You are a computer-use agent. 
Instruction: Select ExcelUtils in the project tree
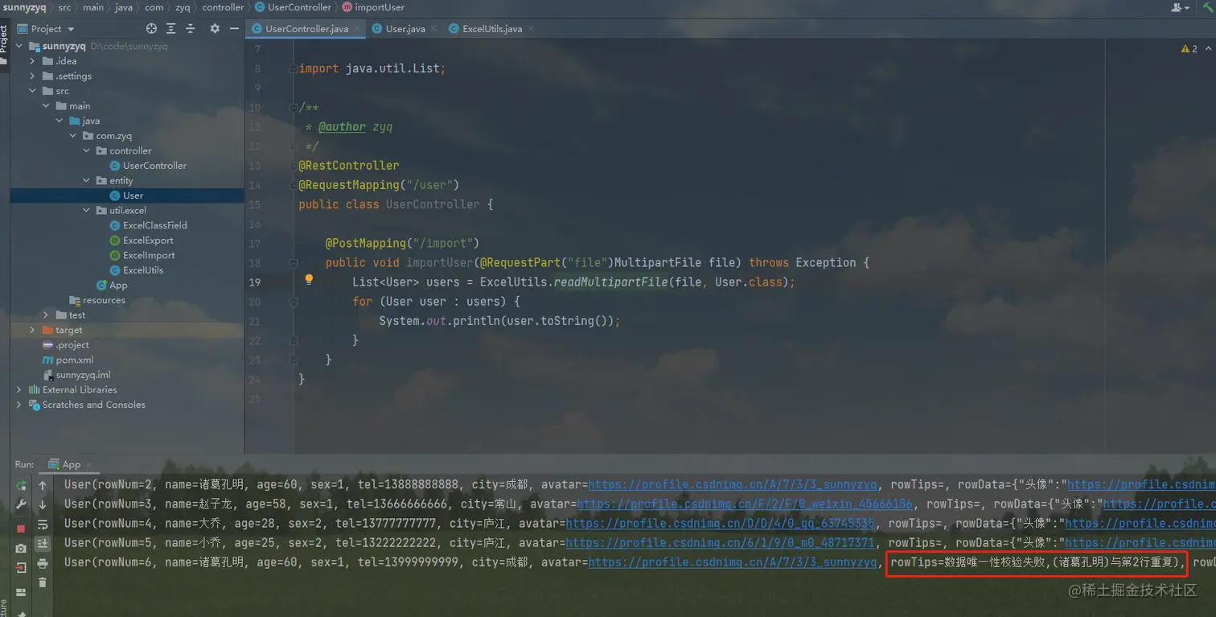(137, 270)
